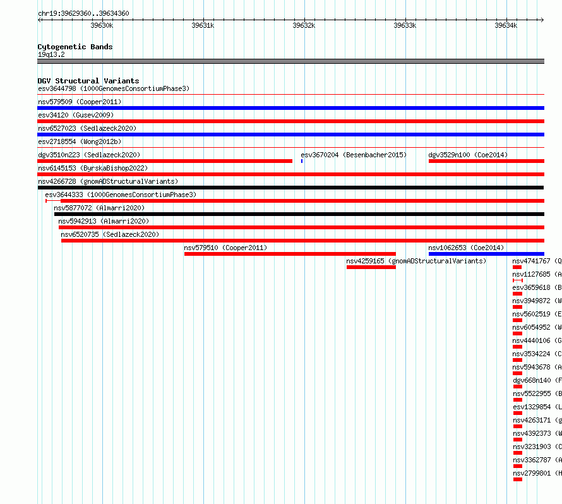Screen dimensions: 562x504
Task: Click the black bar under nsv5877072
Action: tap(299, 214)
